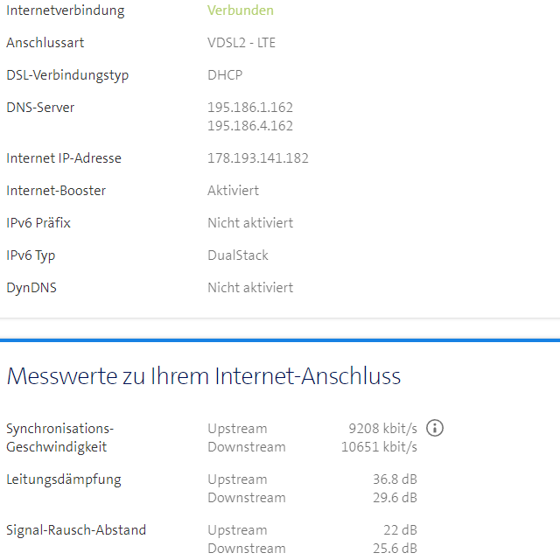Click the DynDNS Nicht aktiviert status
This screenshot has width=560, height=560.
pos(250,288)
